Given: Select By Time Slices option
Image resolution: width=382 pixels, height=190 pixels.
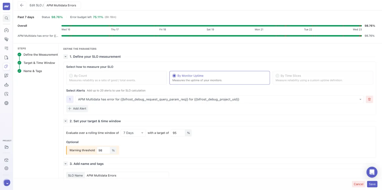Looking at the screenshot, I should pyautogui.click(x=323, y=78).
